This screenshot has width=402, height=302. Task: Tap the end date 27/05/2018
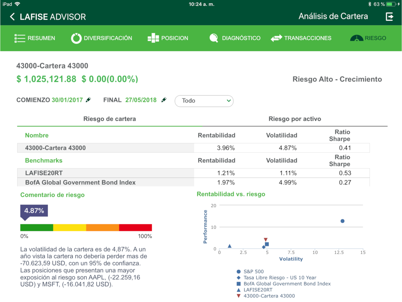pyautogui.click(x=141, y=100)
